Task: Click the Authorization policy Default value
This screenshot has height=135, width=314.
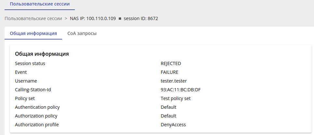Action: [169, 116]
